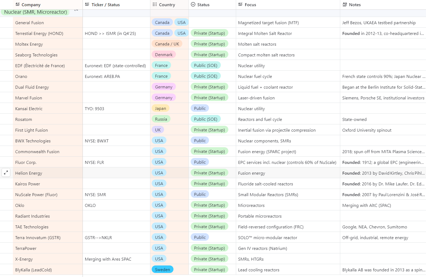This screenshot has width=426, height=277.
Task: Click the Japan tag for Kansai Electric
Action: coord(161,108)
